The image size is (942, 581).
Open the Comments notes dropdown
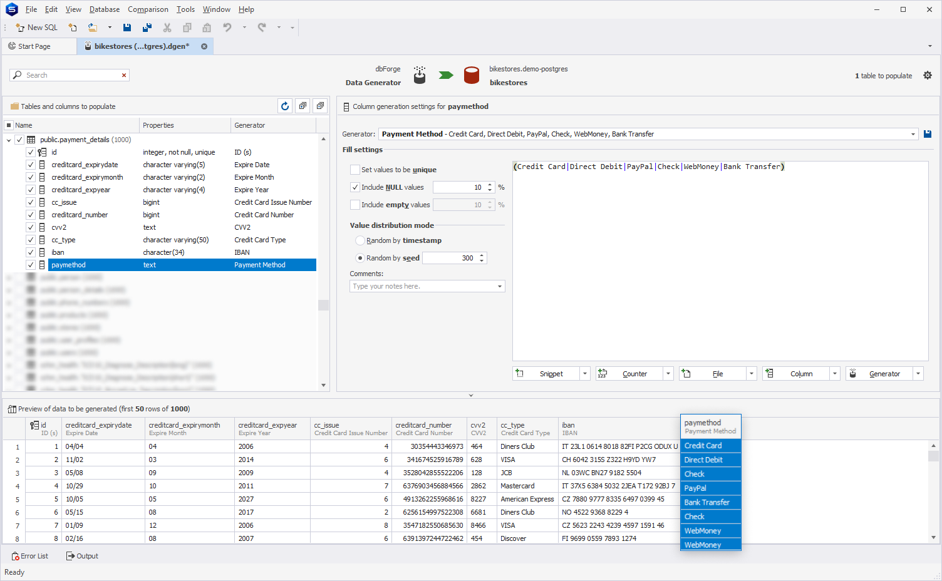pos(500,286)
